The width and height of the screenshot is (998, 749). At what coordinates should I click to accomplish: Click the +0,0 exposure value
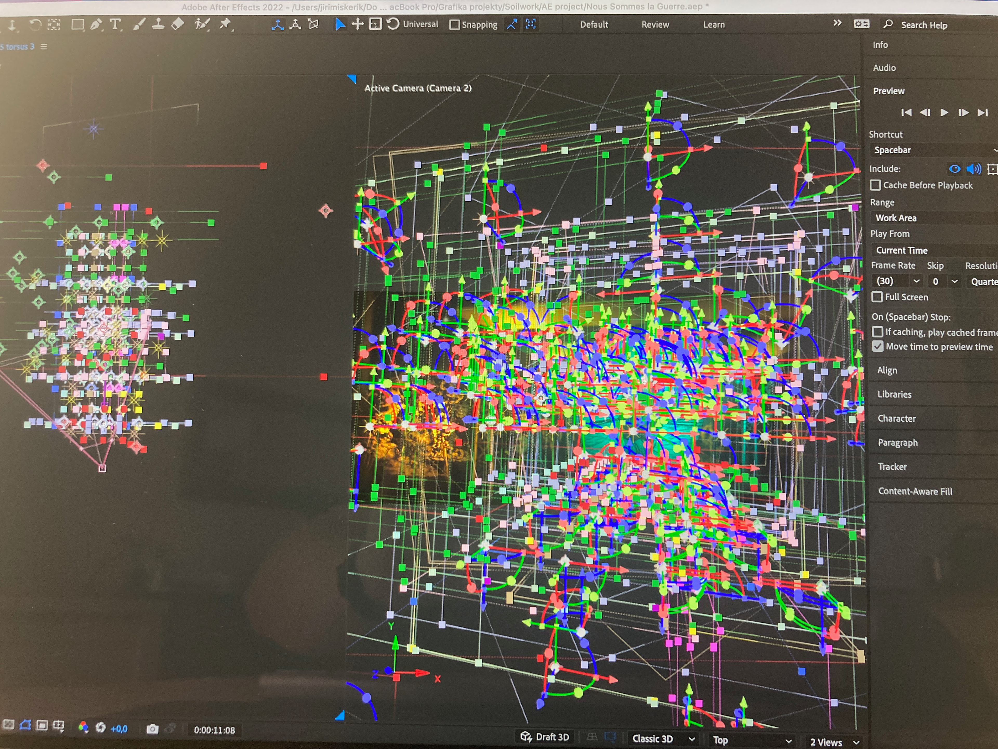click(x=119, y=729)
